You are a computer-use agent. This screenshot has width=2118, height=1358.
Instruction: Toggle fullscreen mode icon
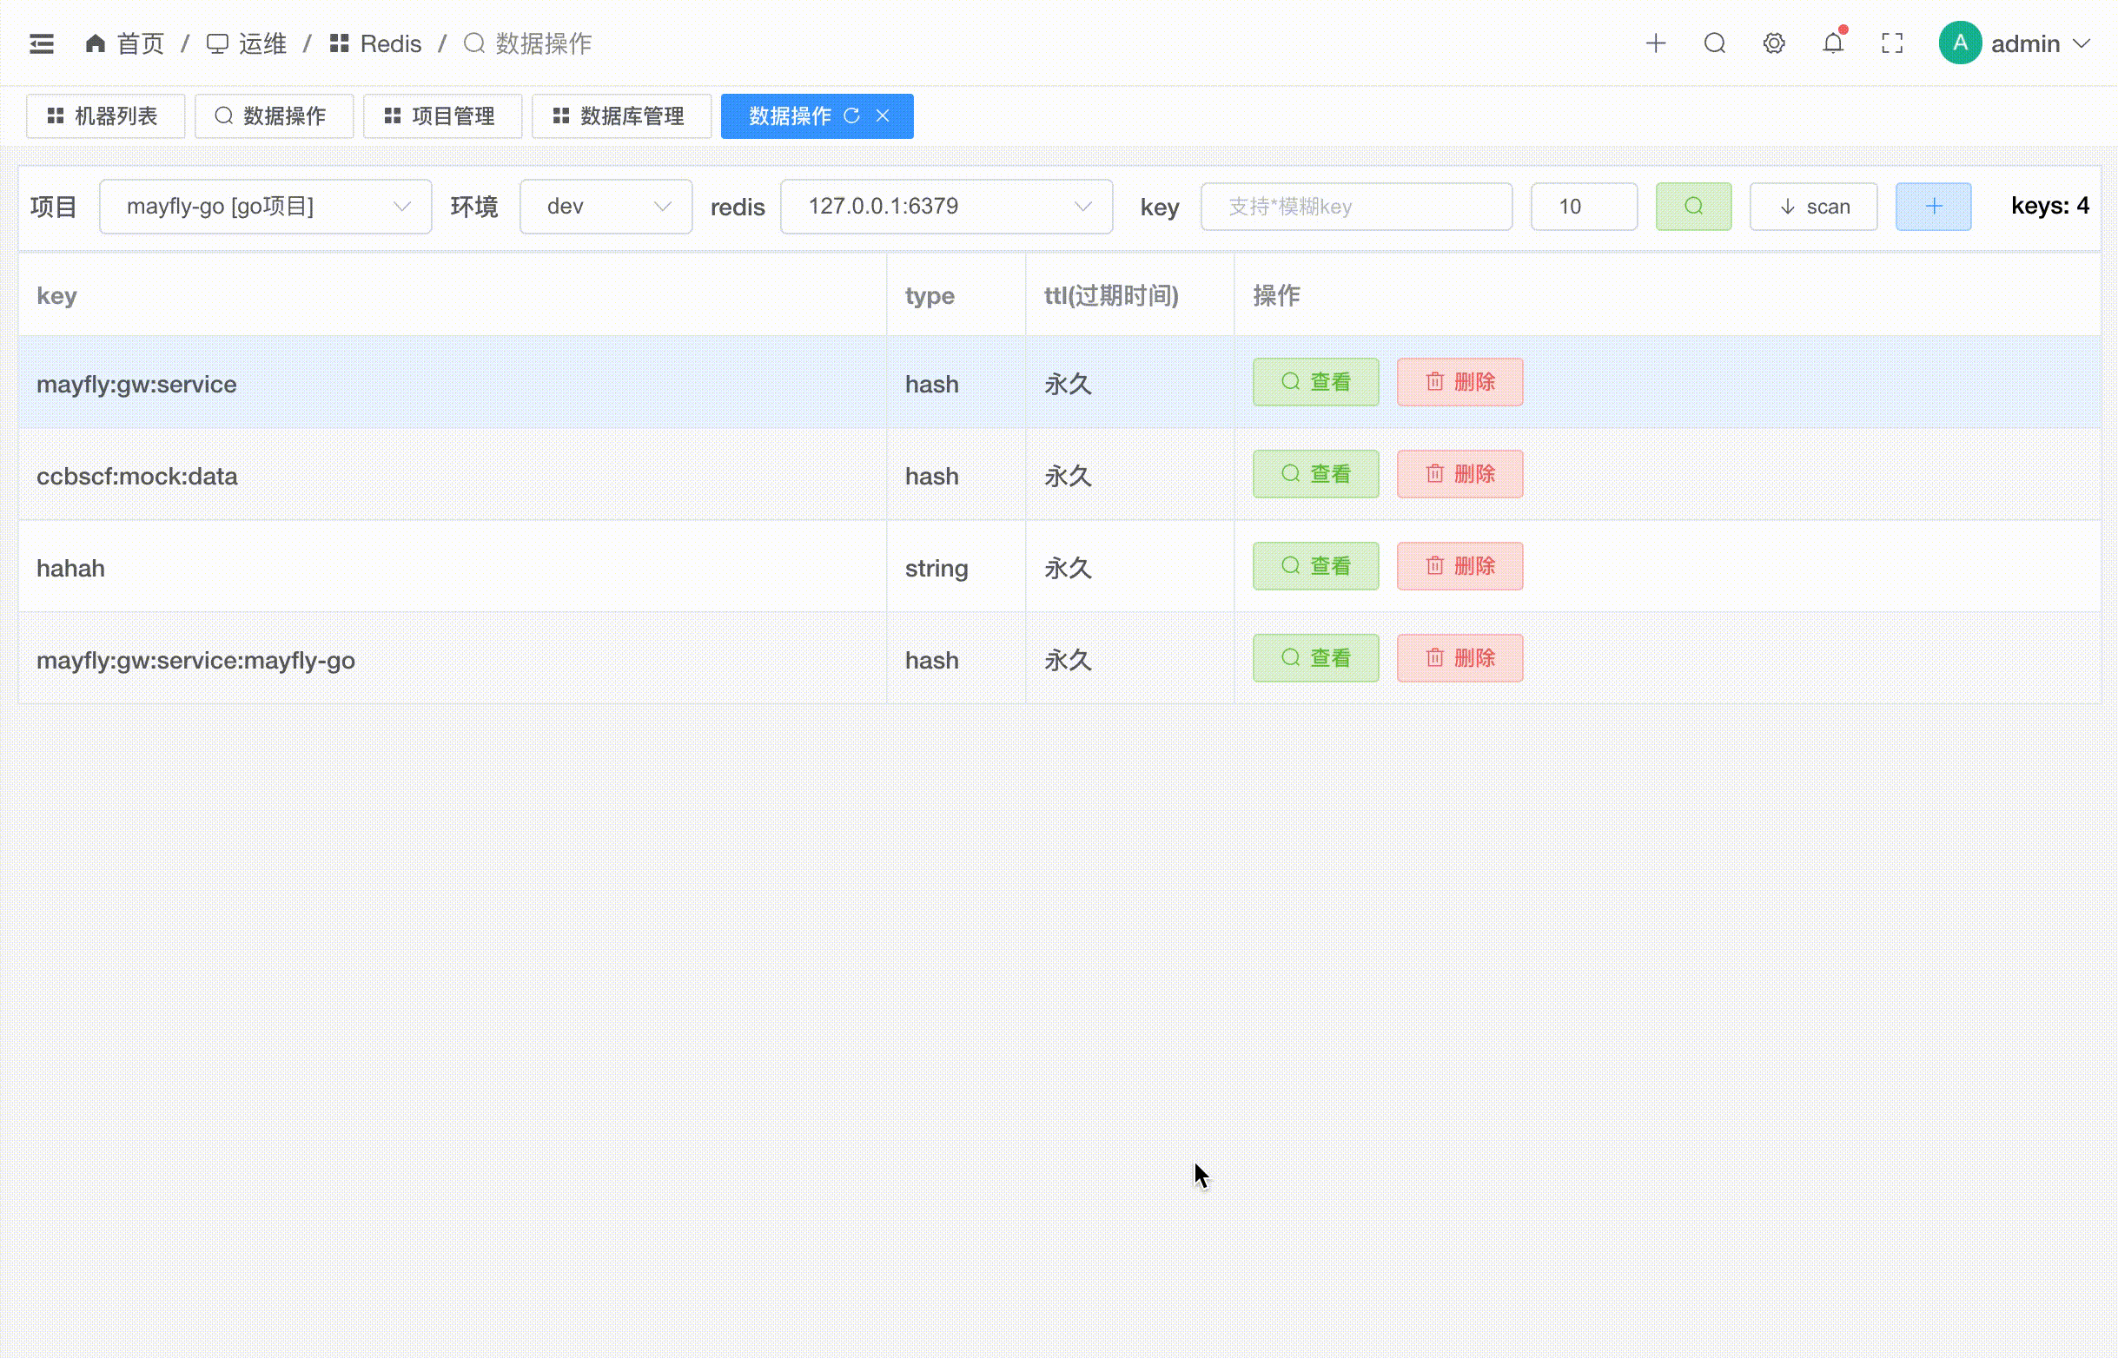pos(1892,43)
